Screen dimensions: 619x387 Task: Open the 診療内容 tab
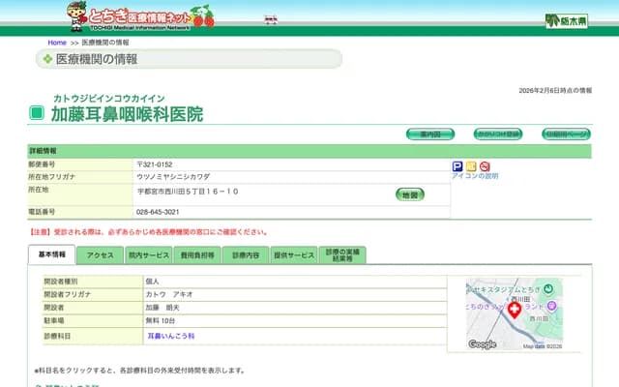[246, 255]
